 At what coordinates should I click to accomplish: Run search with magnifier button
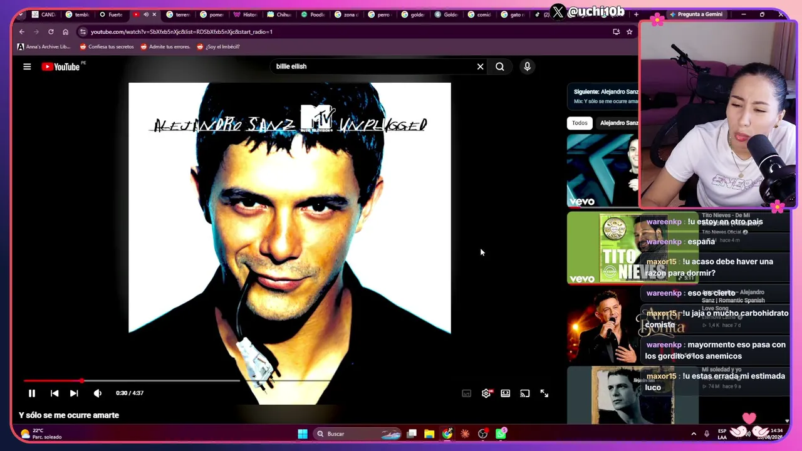click(x=500, y=66)
